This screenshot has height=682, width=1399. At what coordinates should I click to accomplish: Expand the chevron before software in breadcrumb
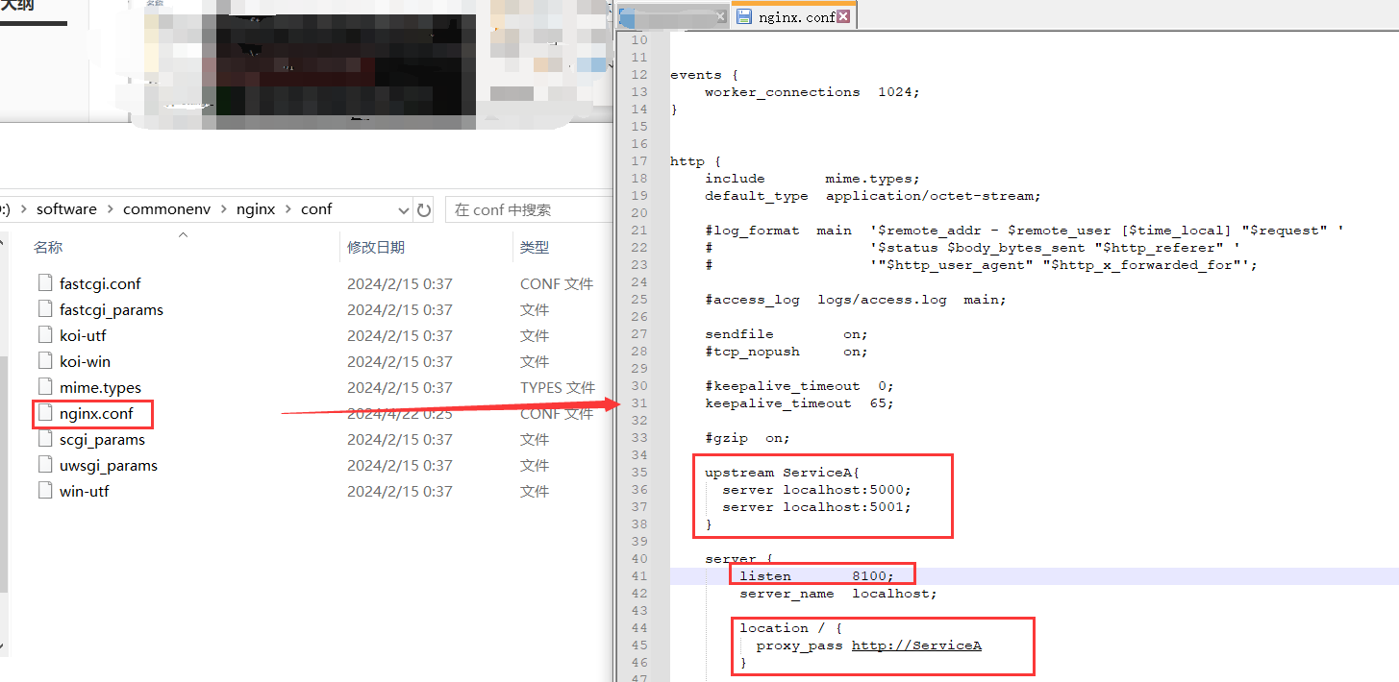pos(23,209)
